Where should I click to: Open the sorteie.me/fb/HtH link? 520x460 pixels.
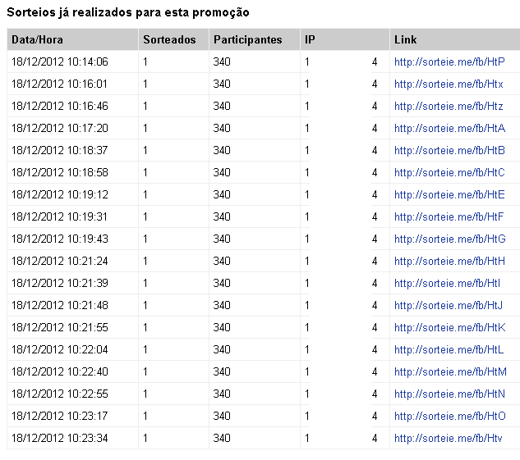(449, 261)
